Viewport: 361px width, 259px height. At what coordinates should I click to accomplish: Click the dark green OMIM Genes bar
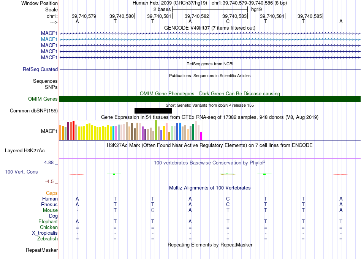[210, 99]
